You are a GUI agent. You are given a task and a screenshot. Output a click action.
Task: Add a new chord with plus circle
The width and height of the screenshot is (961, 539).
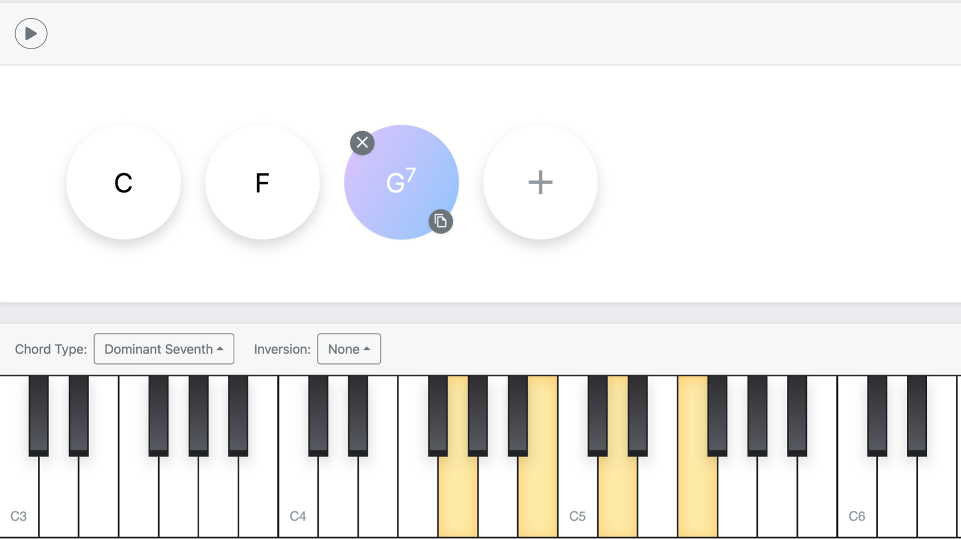(x=541, y=182)
